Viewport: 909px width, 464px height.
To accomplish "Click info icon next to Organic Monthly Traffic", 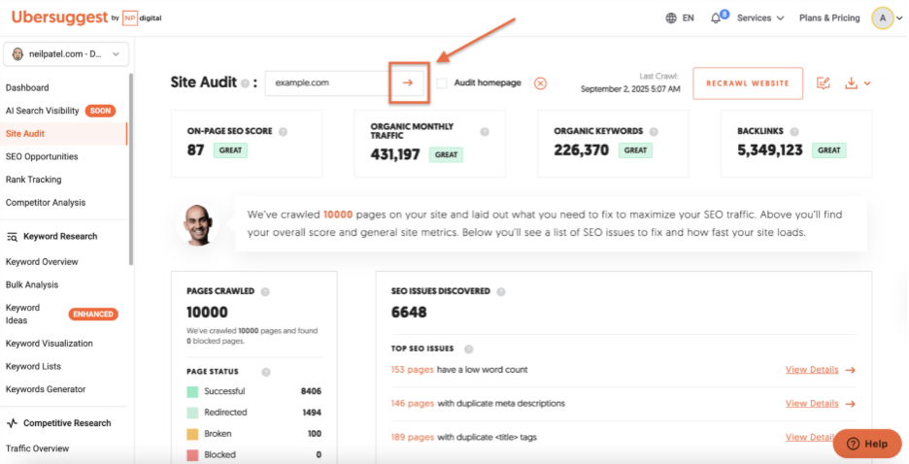I will coord(485,132).
